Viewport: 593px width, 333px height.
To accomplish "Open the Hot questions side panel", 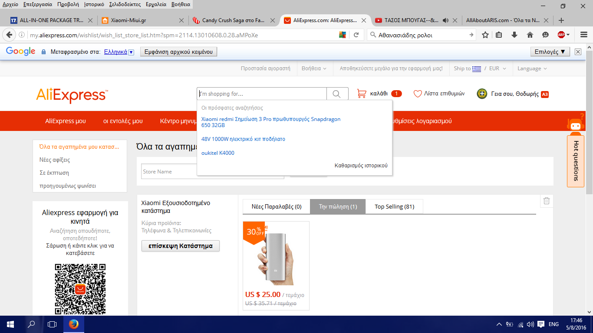I will pos(576,161).
